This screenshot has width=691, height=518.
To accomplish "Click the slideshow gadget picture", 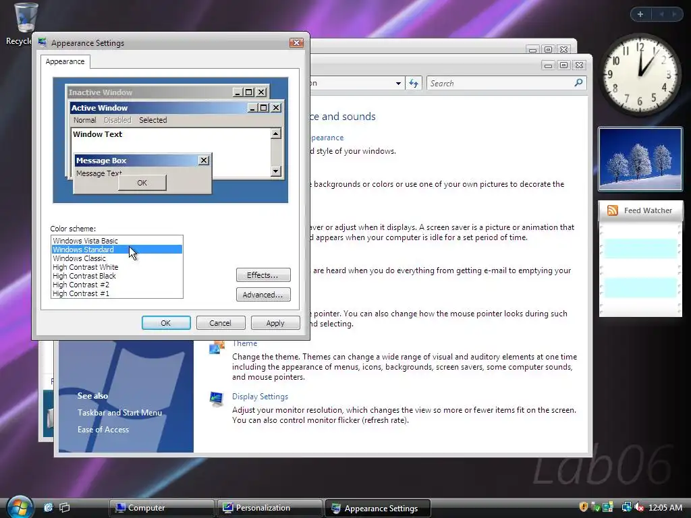I will tap(640, 159).
